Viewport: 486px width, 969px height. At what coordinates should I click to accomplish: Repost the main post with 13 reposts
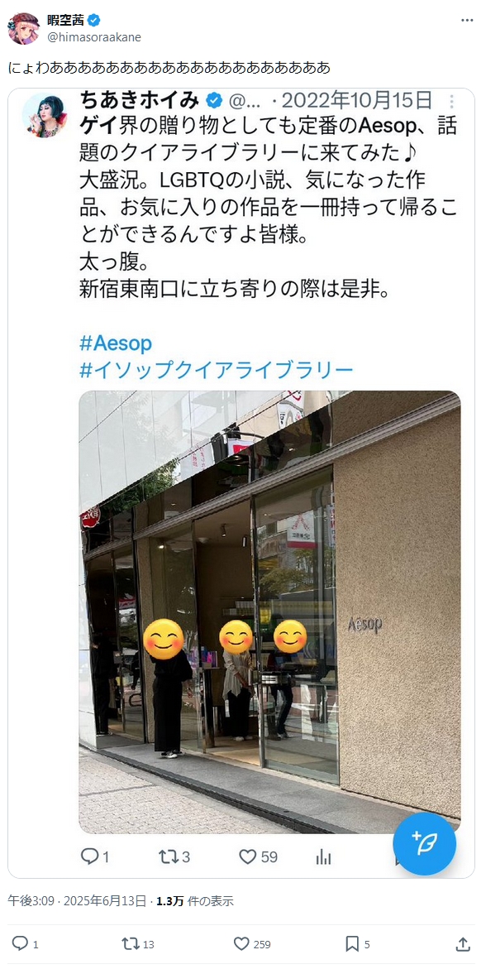[x=131, y=943]
